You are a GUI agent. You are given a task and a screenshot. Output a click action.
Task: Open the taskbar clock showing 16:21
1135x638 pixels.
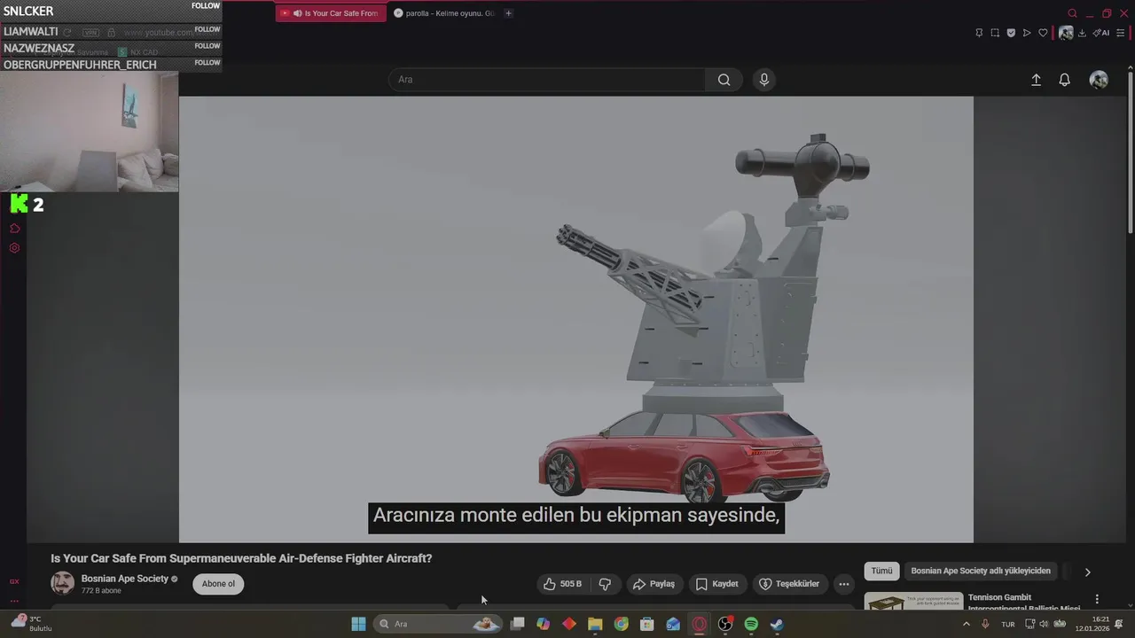tap(1092, 624)
